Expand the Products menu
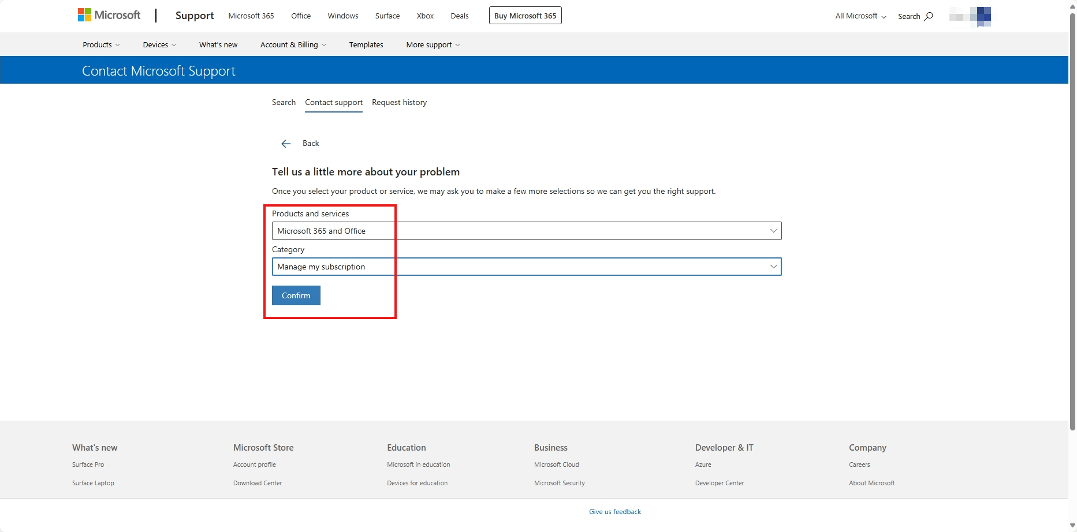The width and height of the screenshot is (1077, 532). pos(101,44)
